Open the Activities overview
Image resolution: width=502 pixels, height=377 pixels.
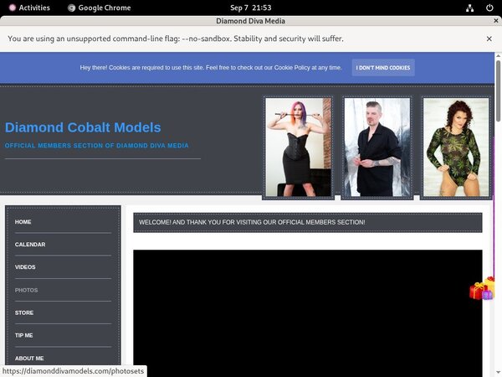pos(28,7)
